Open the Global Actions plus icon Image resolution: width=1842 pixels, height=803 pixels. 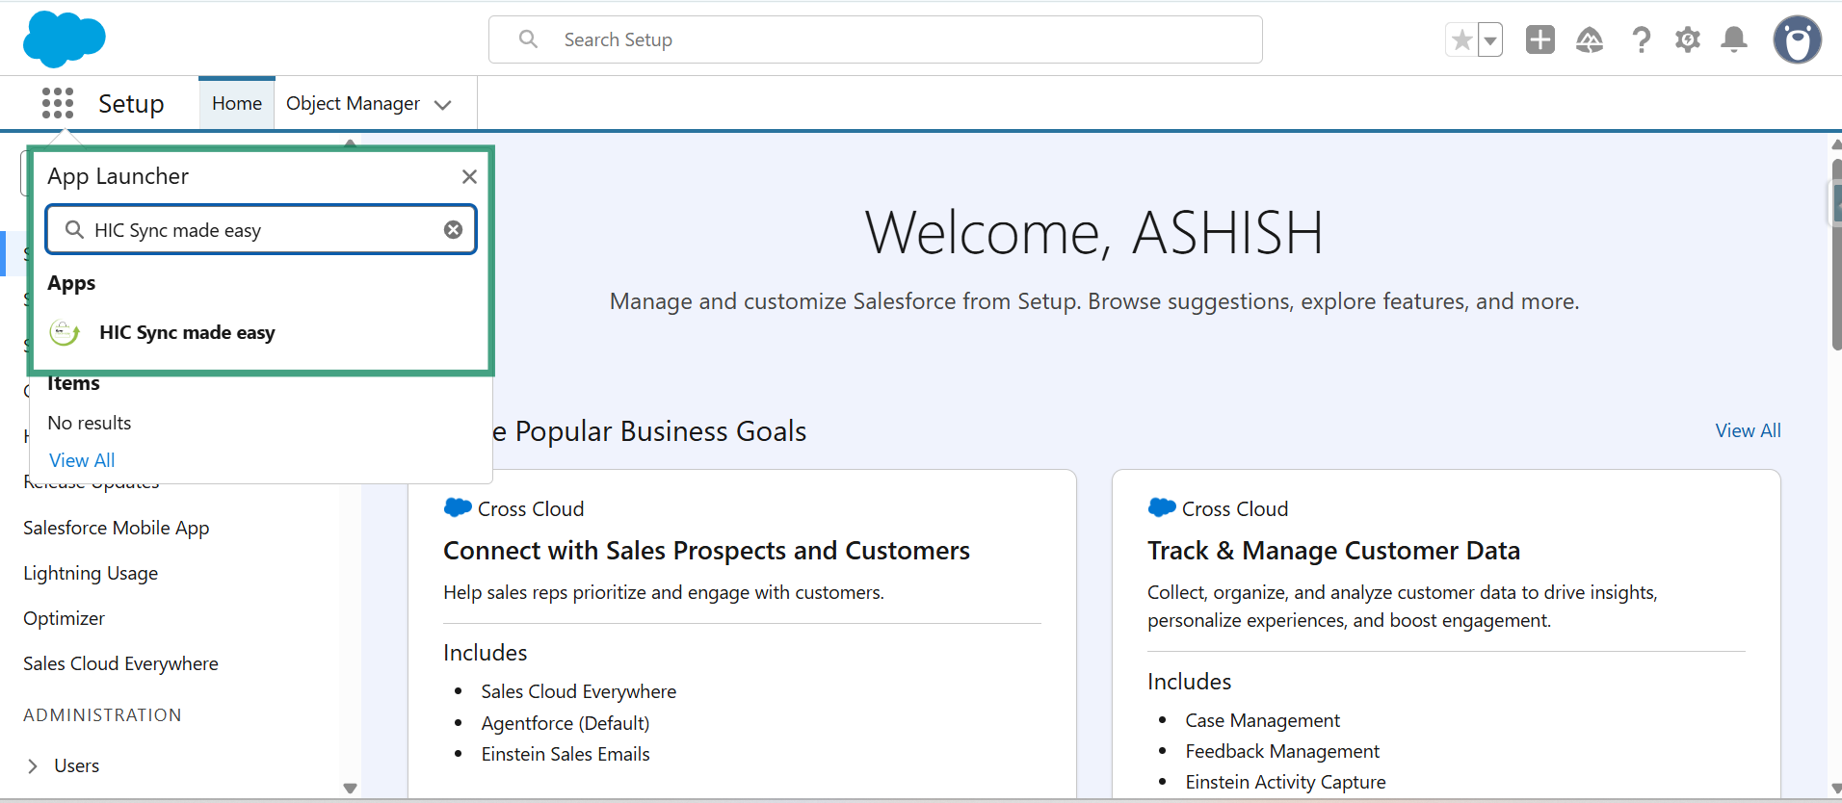click(1539, 39)
